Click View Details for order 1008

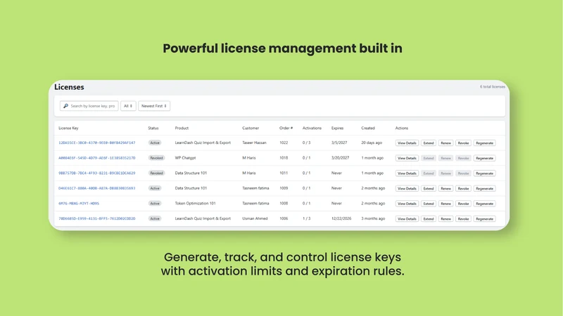tap(407, 204)
